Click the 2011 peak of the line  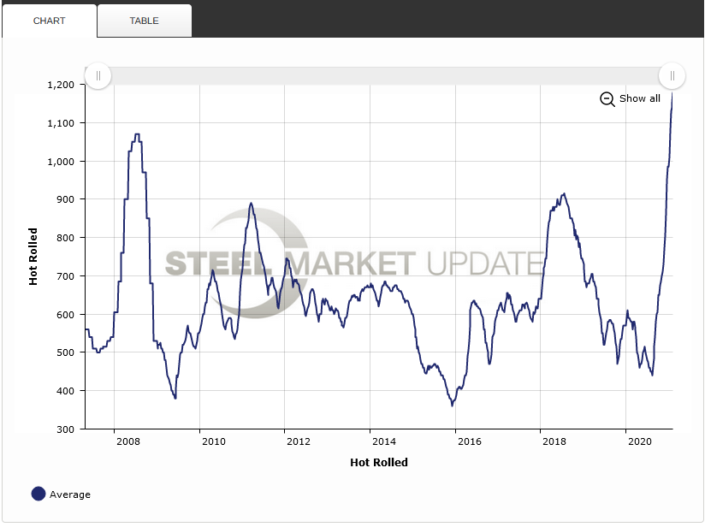(251, 204)
